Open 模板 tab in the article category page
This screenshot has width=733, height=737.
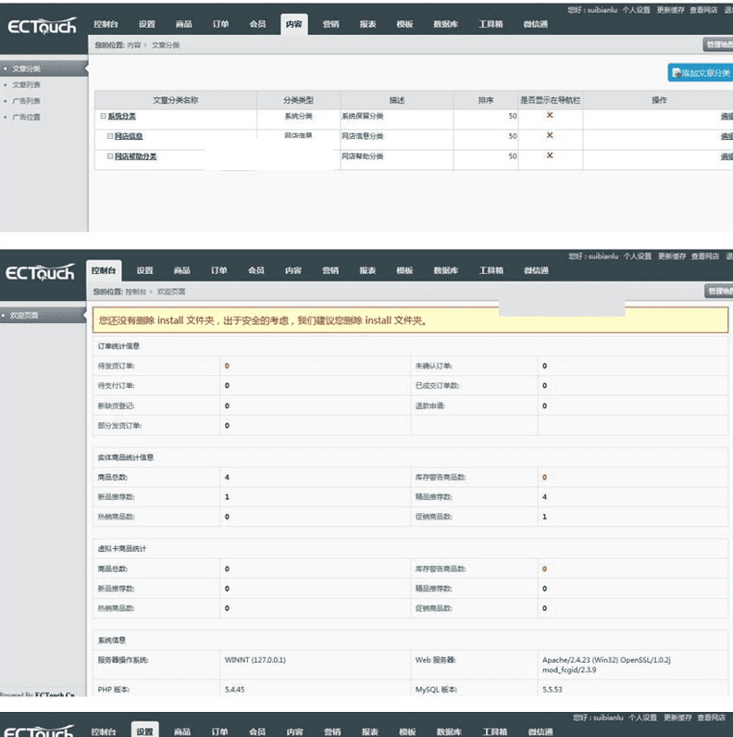404,24
